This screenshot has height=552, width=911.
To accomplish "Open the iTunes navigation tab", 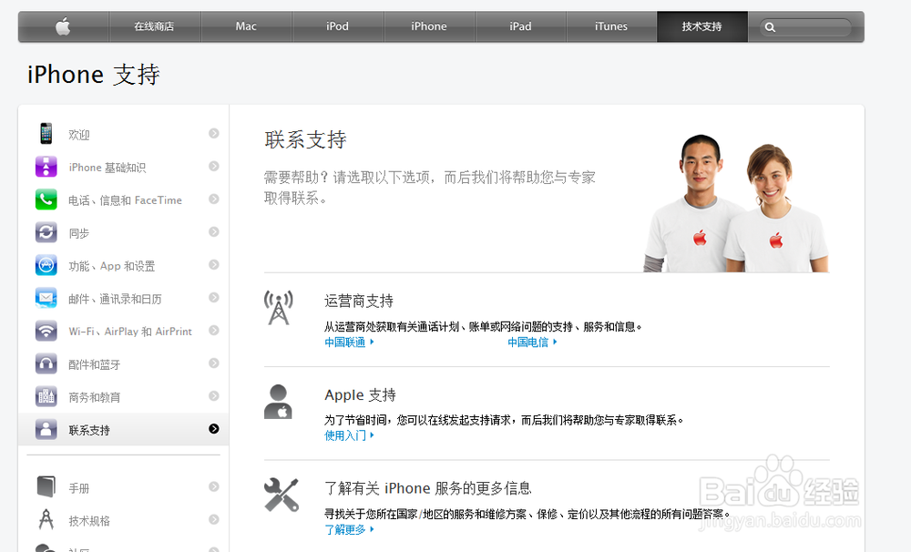I will point(611,26).
